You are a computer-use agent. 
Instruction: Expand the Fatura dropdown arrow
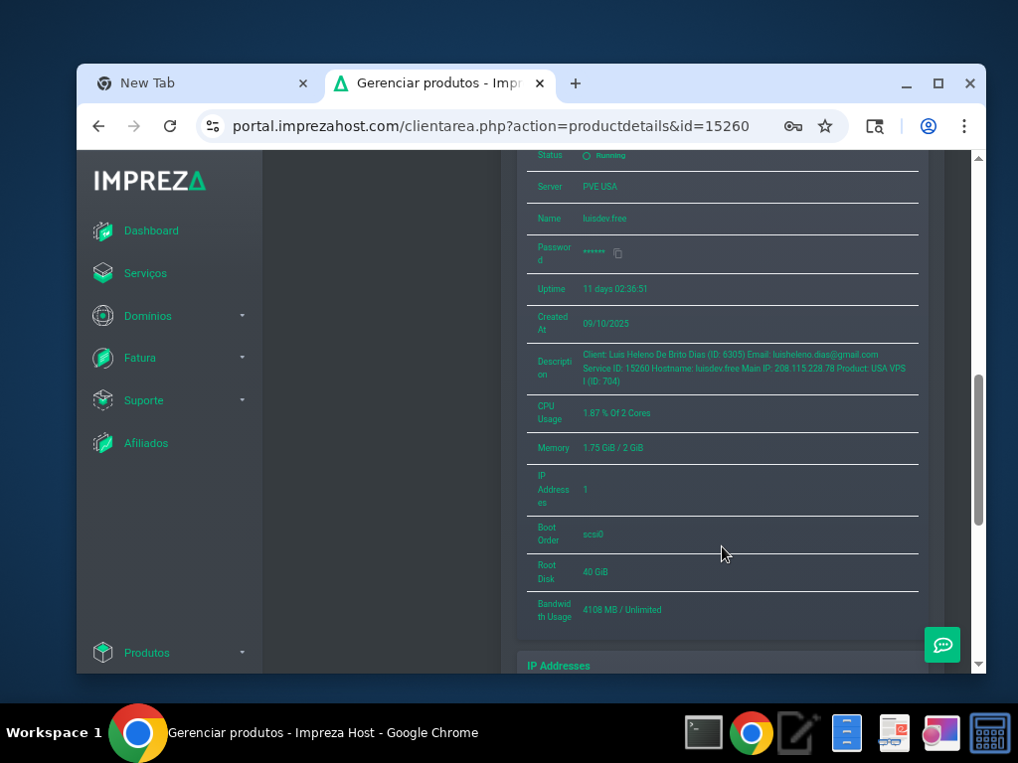pyautogui.click(x=243, y=358)
